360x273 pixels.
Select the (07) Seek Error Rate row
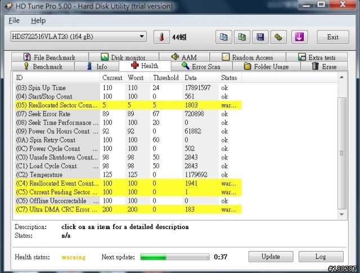click(128, 114)
